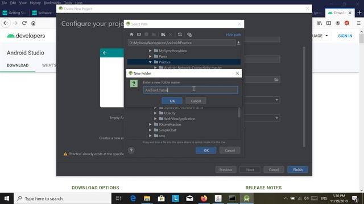Expand the MySymphonyNew folder
The height and width of the screenshot is (204, 364).
click(150, 50)
